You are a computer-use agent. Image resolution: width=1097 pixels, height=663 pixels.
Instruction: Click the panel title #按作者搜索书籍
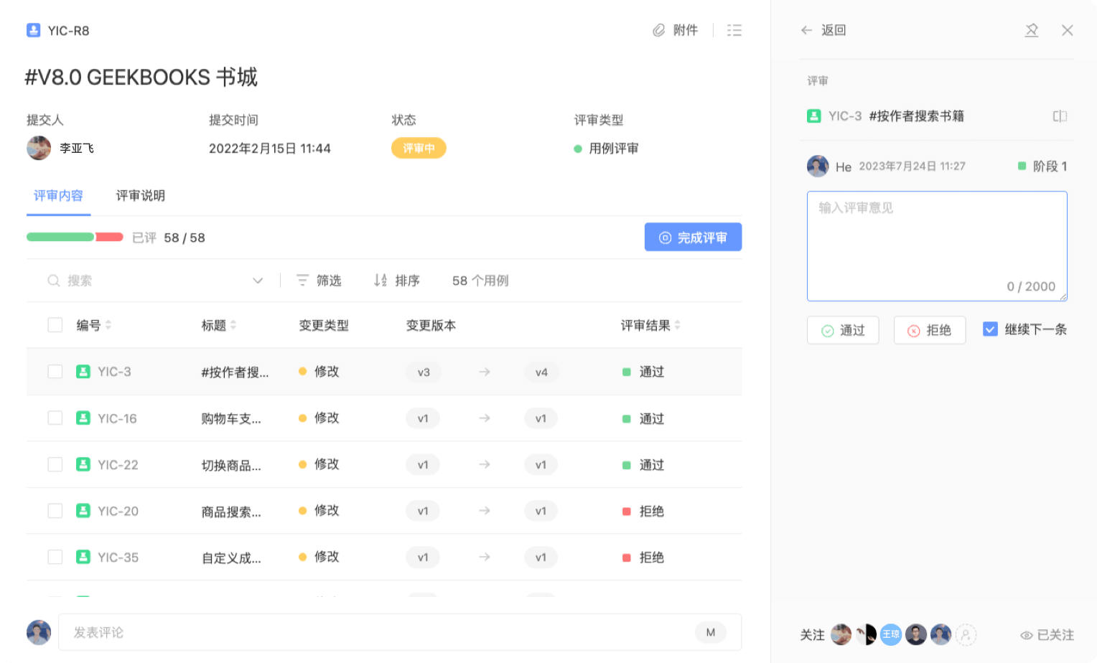pyautogui.click(x=917, y=116)
